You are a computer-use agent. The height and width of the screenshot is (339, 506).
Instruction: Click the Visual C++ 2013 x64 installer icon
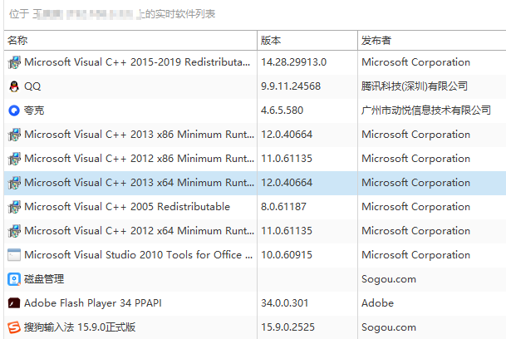14,183
